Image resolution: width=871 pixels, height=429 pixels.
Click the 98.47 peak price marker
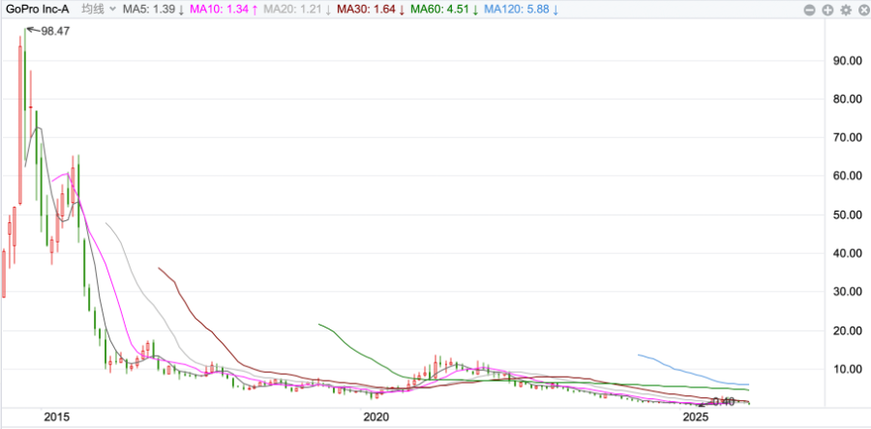click(x=57, y=31)
